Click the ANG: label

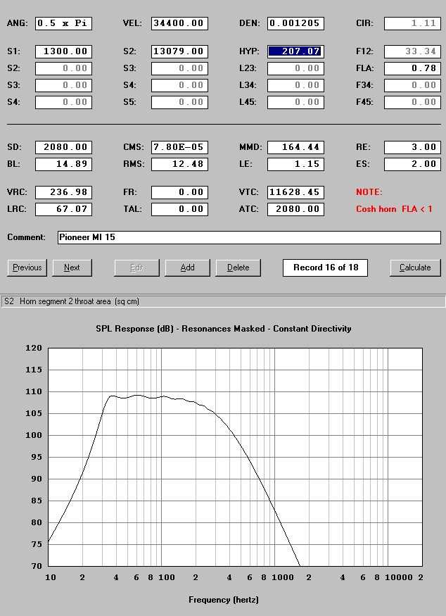pos(18,23)
